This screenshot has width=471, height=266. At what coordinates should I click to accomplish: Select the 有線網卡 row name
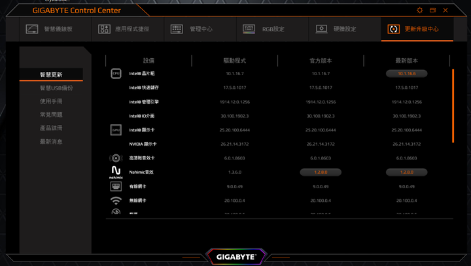click(137, 186)
